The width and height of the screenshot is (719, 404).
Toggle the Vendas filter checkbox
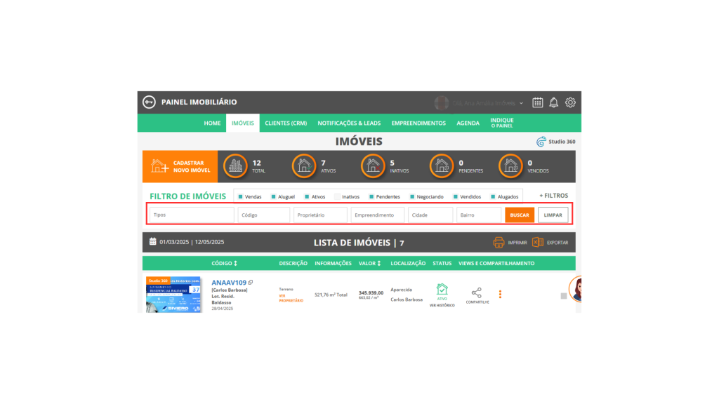[x=241, y=197]
